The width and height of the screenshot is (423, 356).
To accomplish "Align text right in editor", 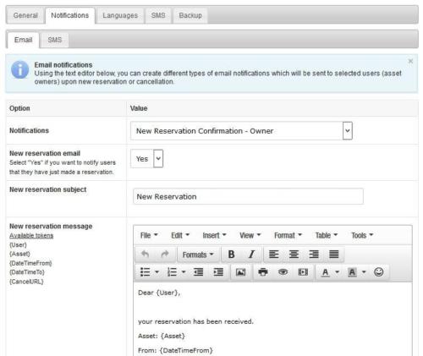I will click(314, 255).
